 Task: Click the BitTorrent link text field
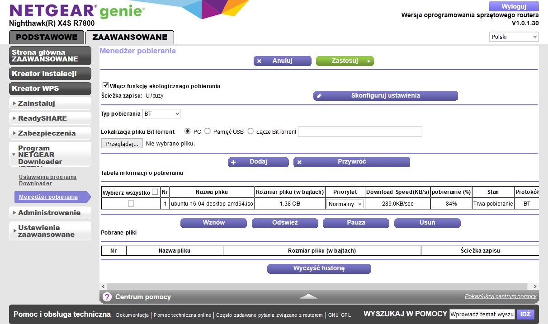pyautogui.click(x=360, y=131)
